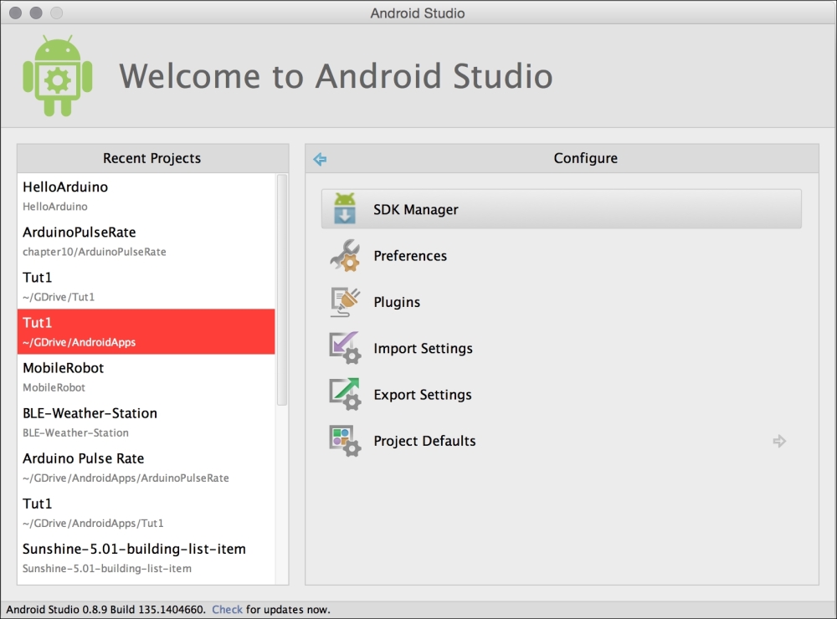Click the Android Studio robot logo
Image resolution: width=837 pixels, height=619 pixels.
(57, 75)
